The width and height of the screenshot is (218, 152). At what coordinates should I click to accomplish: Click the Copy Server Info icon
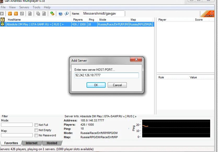click(x=38, y=14)
